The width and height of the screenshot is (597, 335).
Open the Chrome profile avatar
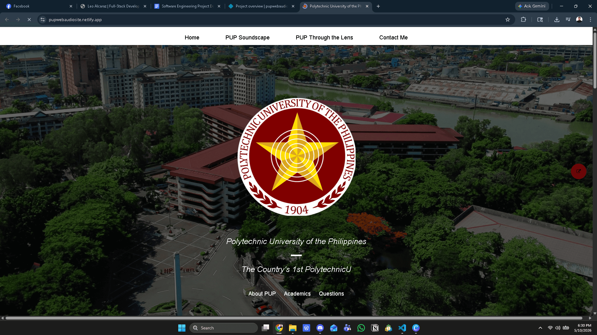579,20
